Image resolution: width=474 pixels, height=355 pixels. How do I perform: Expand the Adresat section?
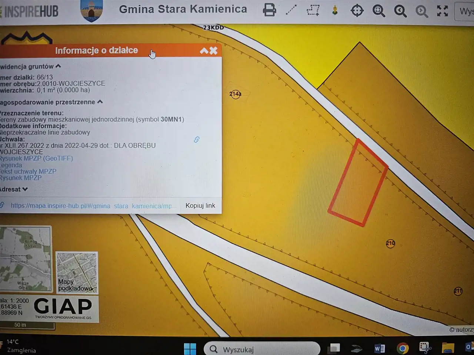pos(25,189)
